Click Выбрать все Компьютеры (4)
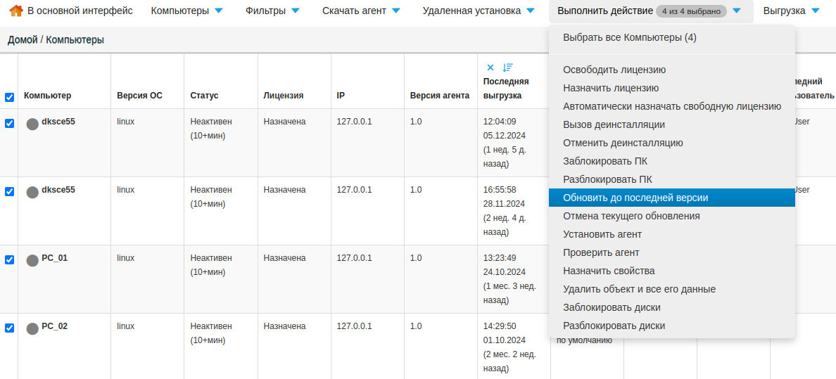This screenshot has width=836, height=379. 630,37
